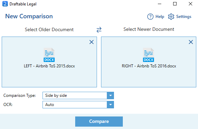Expand the OCR dropdown arrow
198x129 pixels.
point(110,105)
